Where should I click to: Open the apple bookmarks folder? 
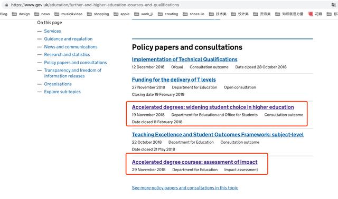coord(121,14)
